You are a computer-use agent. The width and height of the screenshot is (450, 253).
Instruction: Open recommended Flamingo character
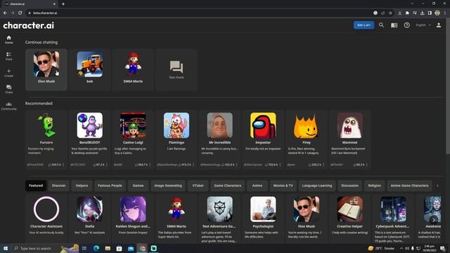click(176, 139)
